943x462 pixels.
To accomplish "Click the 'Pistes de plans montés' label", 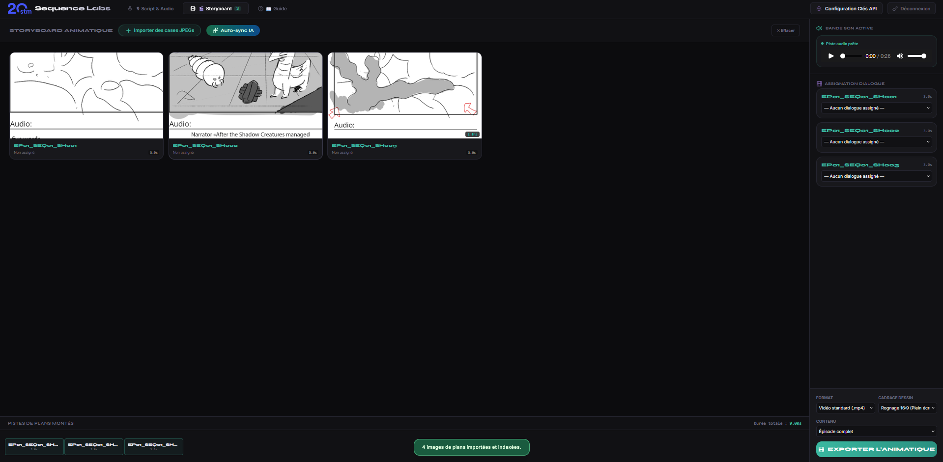I will pos(41,423).
